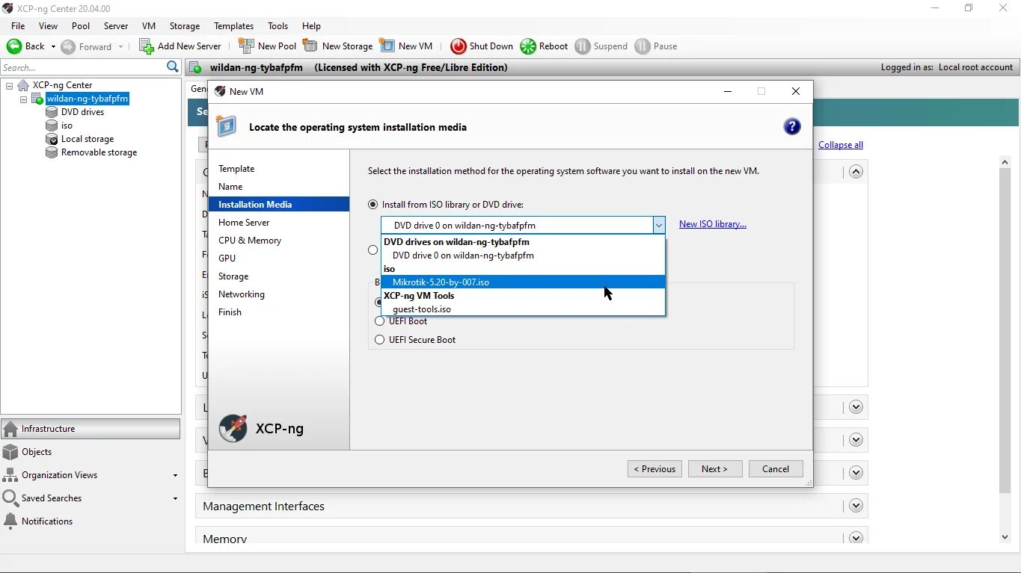Screen dimensions: 1021x573
Task: Click Add New Server toolbar icon
Action: [147, 46]
